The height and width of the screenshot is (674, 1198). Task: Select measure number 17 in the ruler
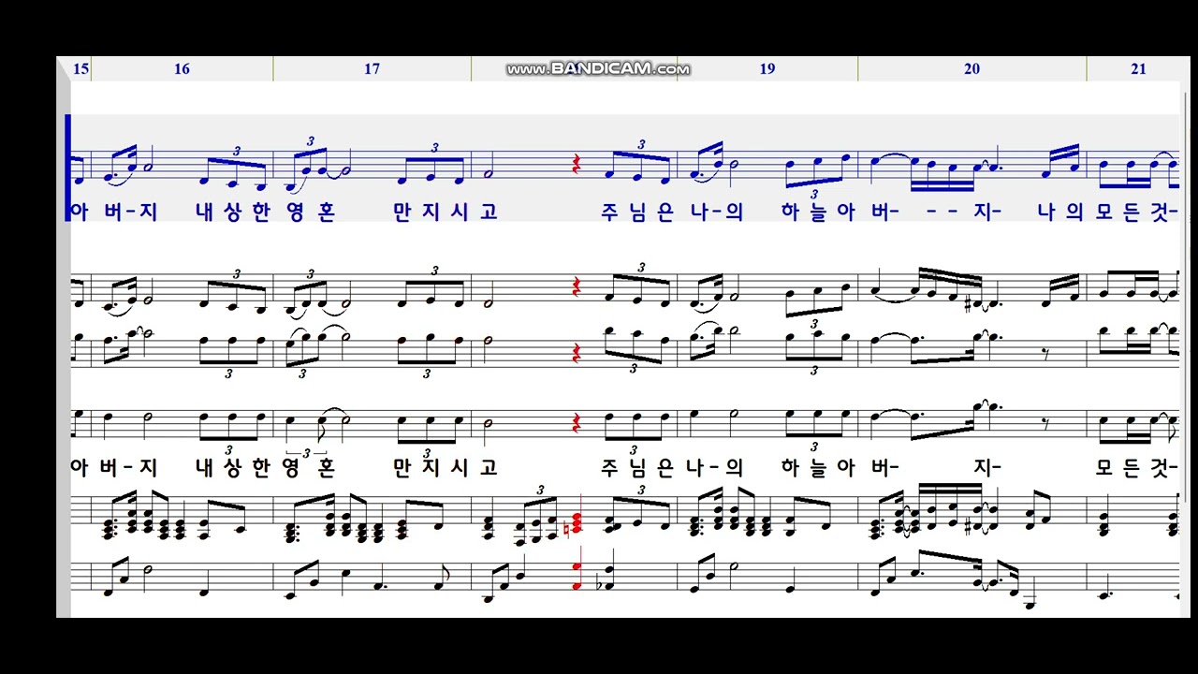click(x=373, y=69)
